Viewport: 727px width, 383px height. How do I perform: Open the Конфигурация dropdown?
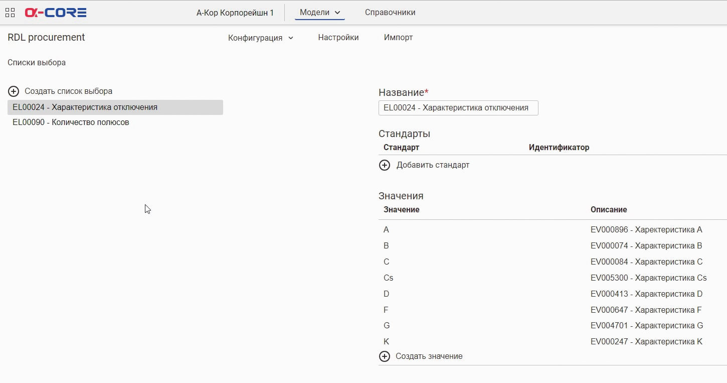(x=261, y=38)
